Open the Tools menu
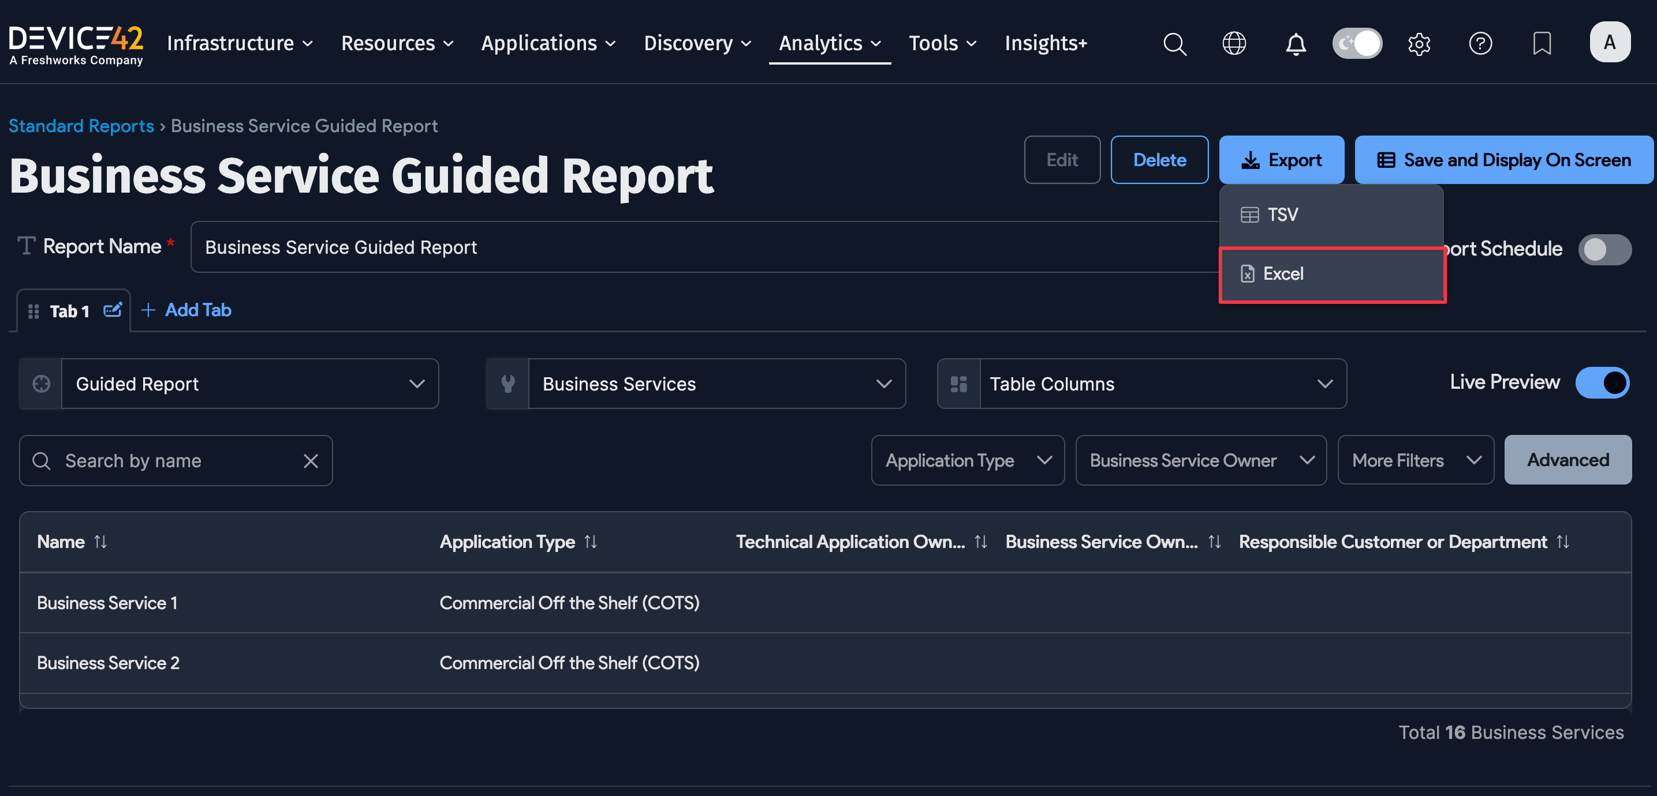This screenshot has height=796, width=1657. coord(942,43)
